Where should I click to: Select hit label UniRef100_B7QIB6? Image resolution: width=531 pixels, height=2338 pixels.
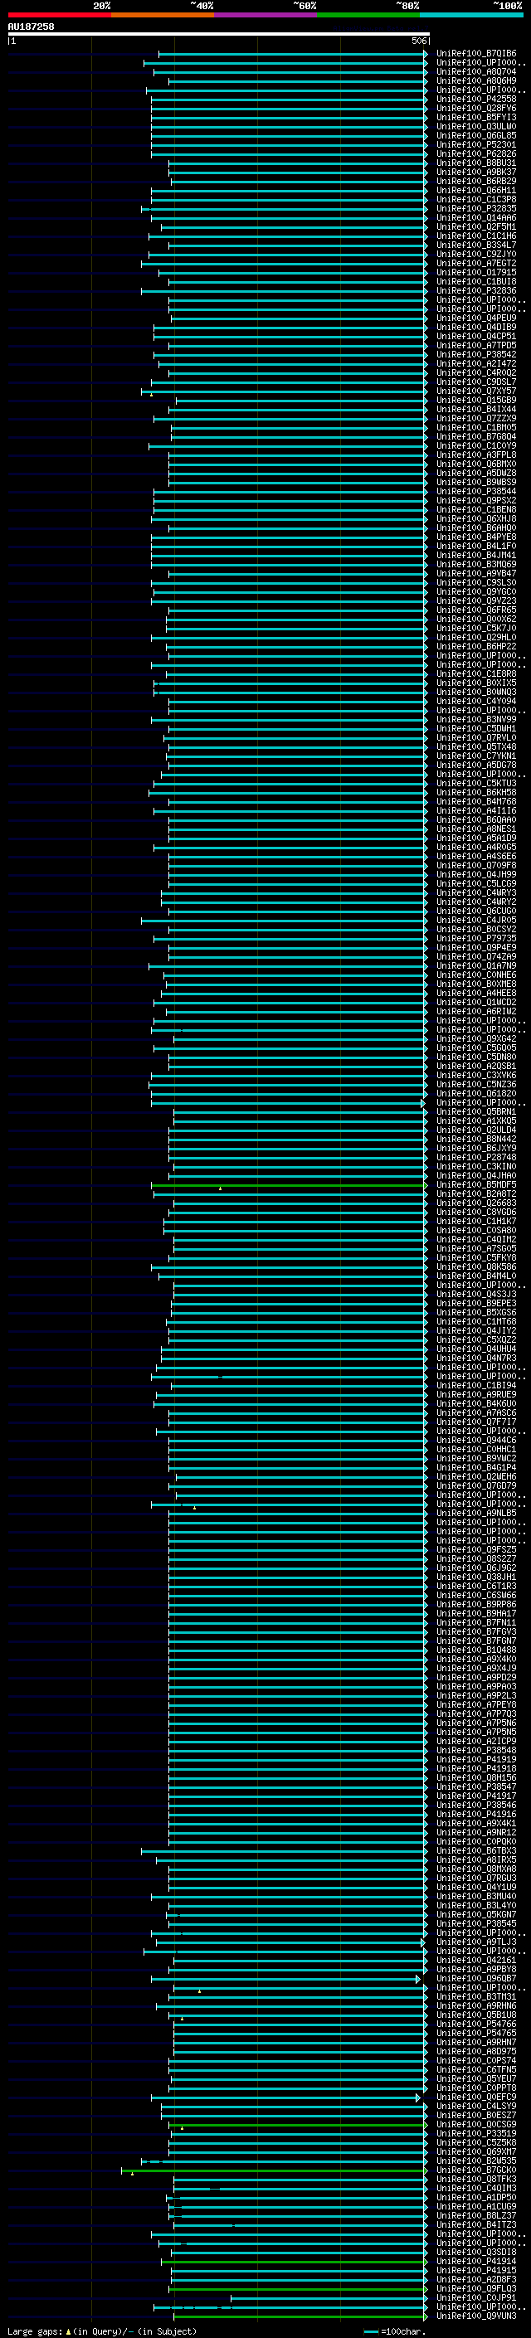[x=476, y=54]
